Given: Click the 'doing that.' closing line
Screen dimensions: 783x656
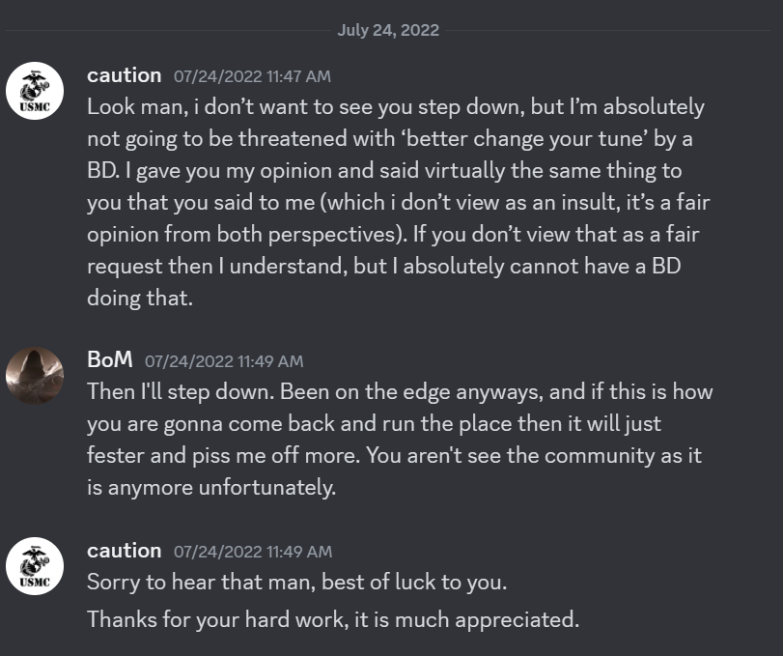Looking at the screenshot, I should coord(140,298).
